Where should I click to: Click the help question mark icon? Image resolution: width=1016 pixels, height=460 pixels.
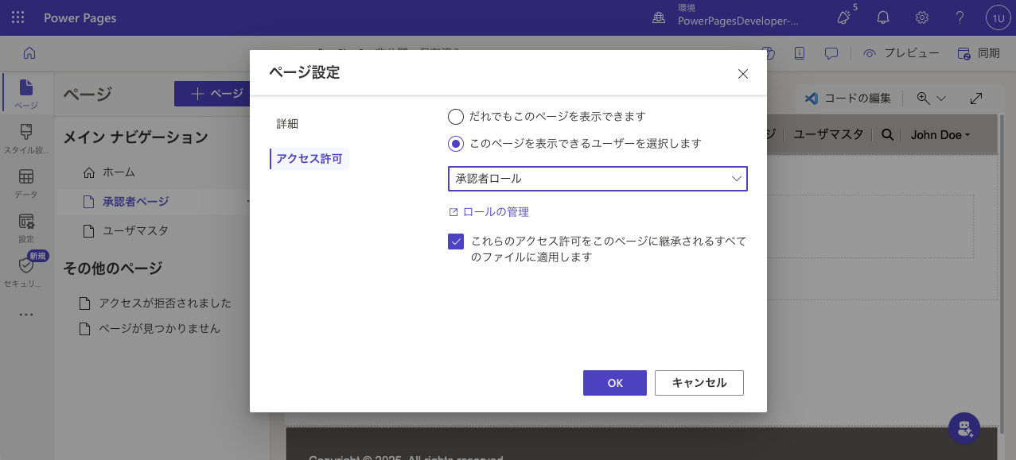960,17
